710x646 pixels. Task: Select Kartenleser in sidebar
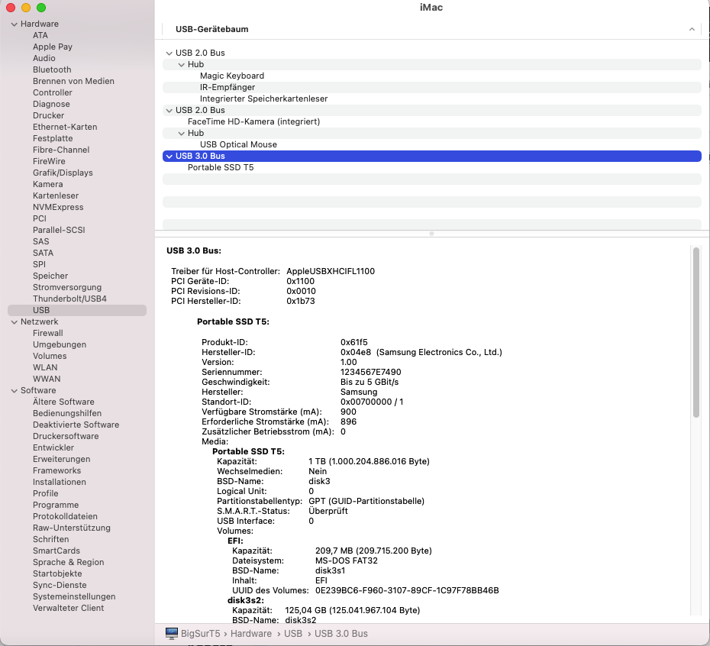56,195
